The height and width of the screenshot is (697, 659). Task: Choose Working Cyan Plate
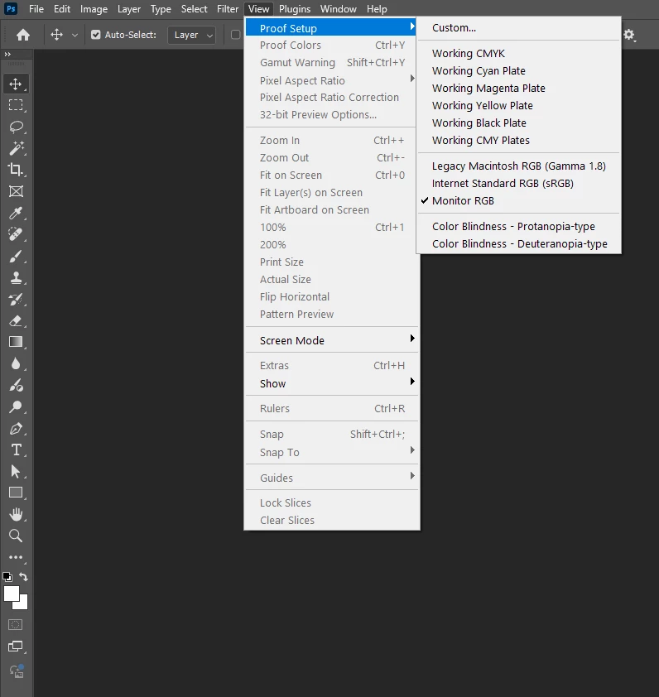click(x=518, y=70)
